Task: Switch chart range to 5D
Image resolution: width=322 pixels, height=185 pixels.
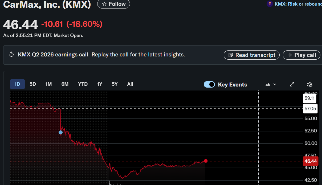Action: point(33,84)
